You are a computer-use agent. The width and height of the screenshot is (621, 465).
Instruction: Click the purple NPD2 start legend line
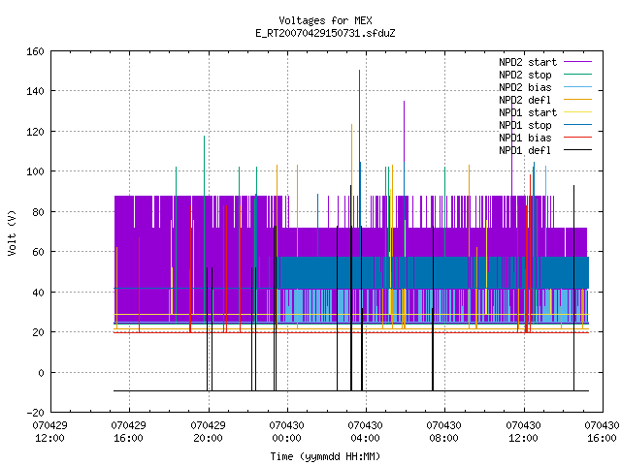click(577, 62)
